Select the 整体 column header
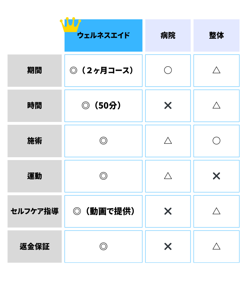The height and width of the screenshot is (282, 247). pos(216,36)
